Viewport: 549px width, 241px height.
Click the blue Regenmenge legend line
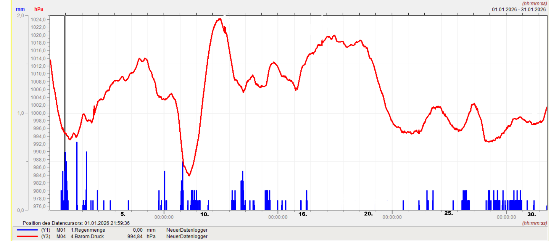27,230
